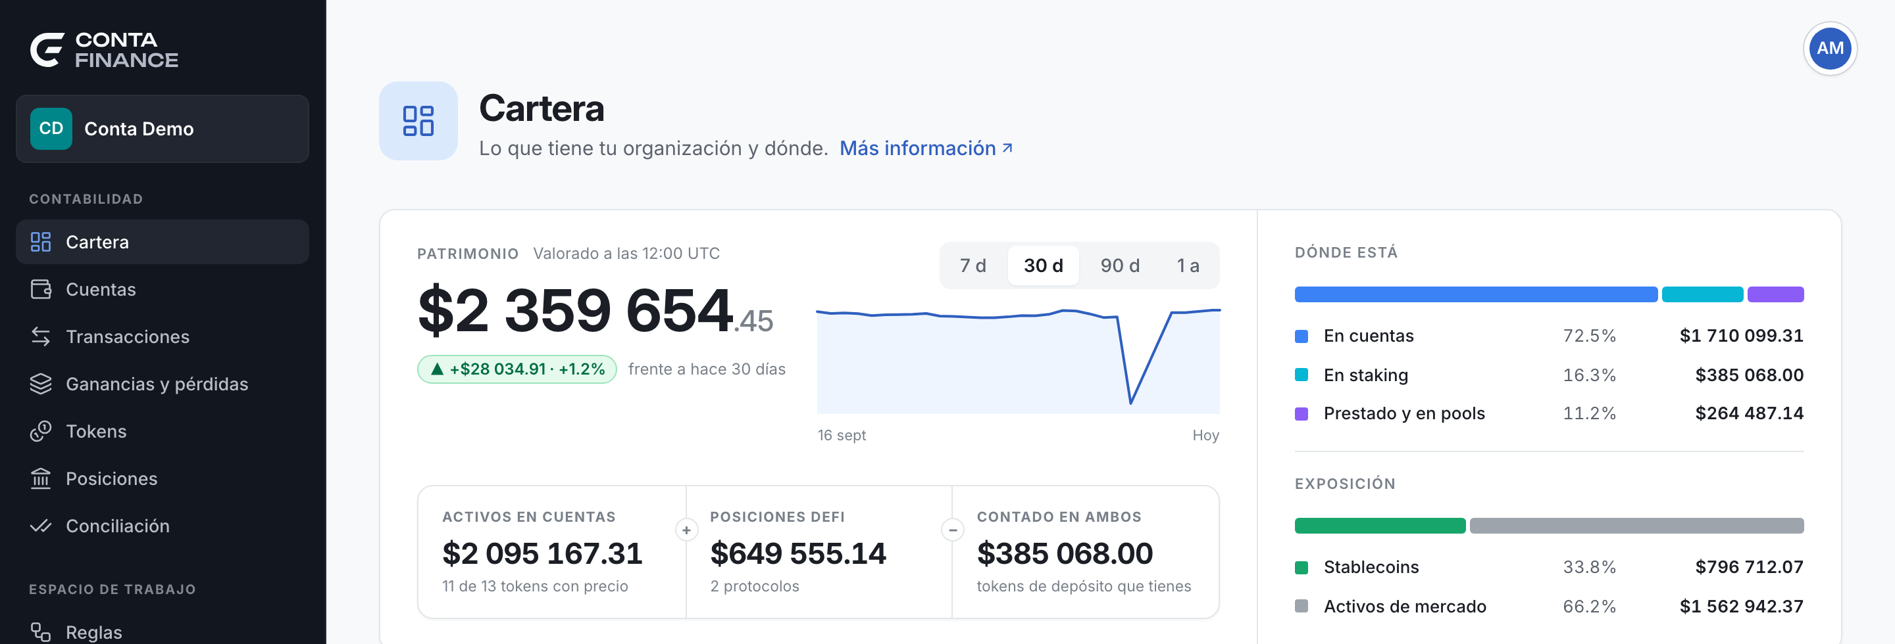Click the Stablecoins amount $796 712.07
Image resolution: width=1895 pixels, height=644 pixels.
click(1750, 567)
